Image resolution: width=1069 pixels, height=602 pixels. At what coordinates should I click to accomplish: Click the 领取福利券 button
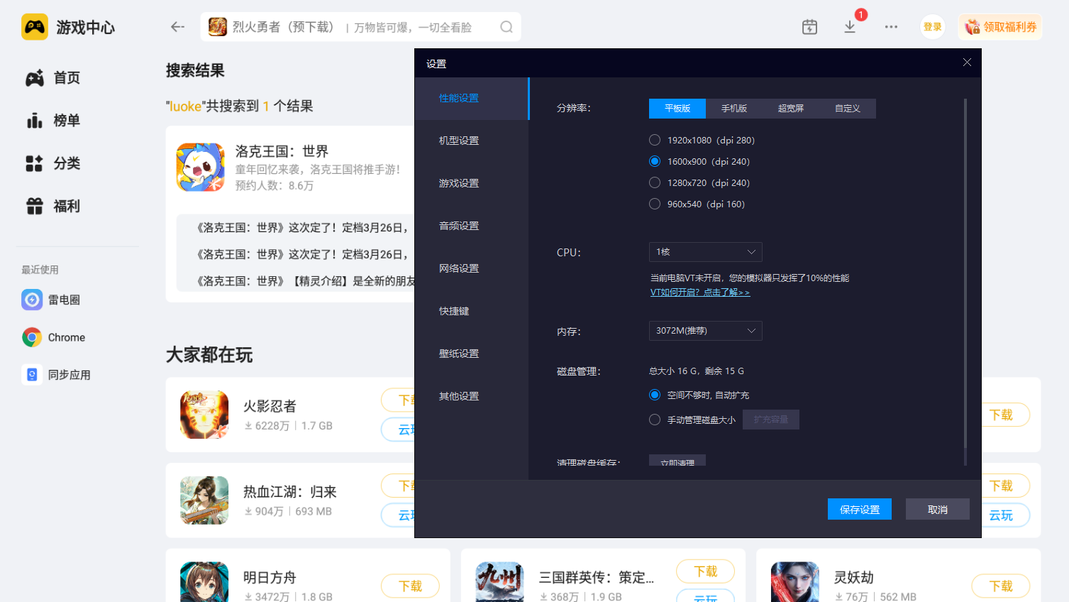pyautogui.click(x=1001, y=27)
